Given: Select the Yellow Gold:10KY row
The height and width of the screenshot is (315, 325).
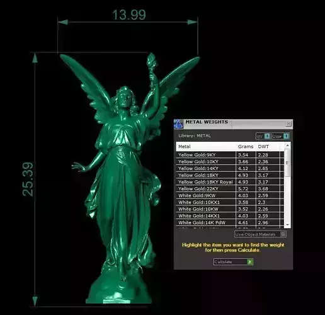Looking at the screenshot, I should (230, 161).
